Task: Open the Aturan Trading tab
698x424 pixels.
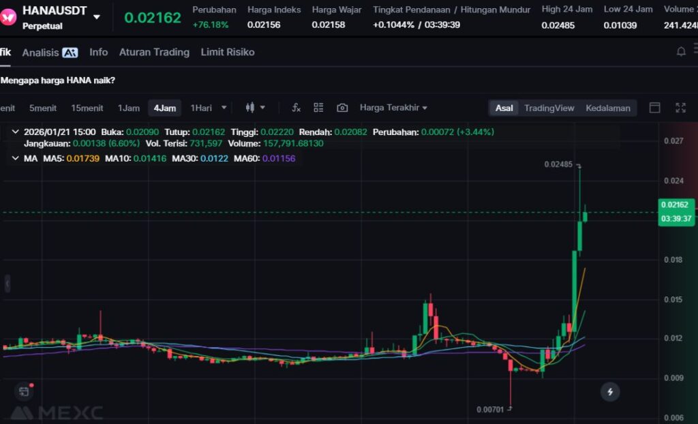Action: [154, 52]
